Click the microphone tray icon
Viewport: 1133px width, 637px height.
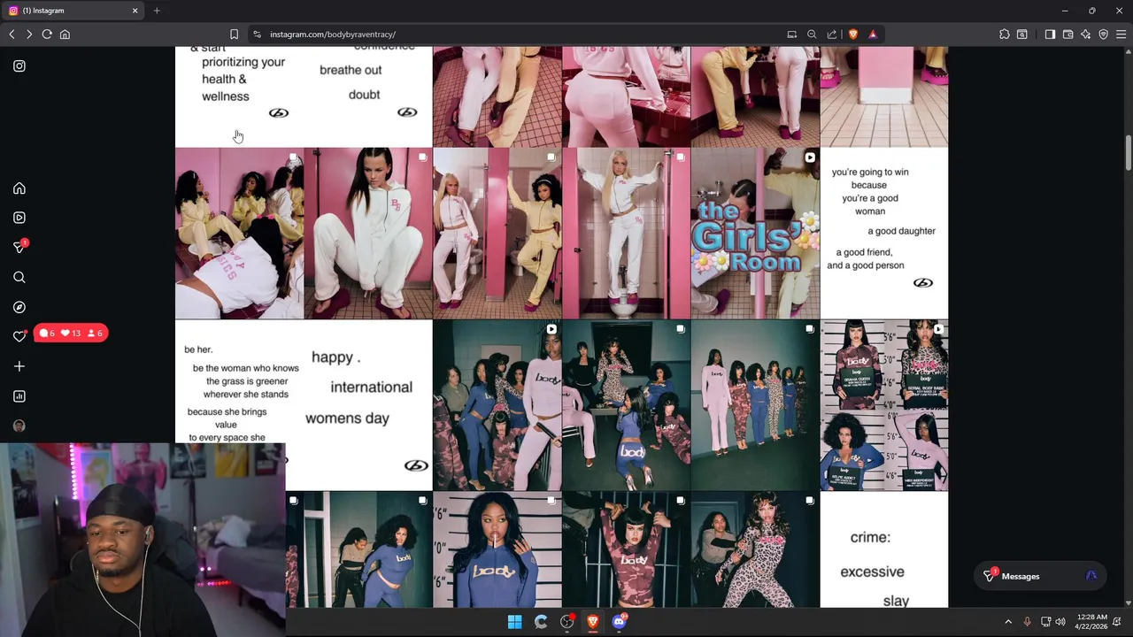coord(1028,622)
